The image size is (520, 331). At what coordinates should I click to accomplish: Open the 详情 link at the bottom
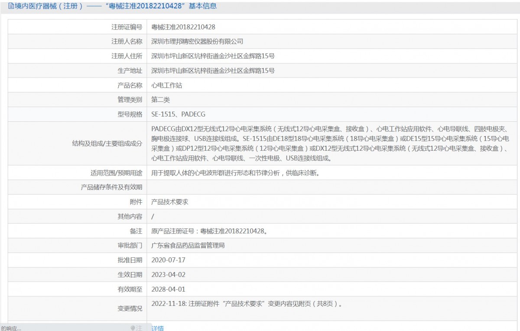click(x=158, y=328)
